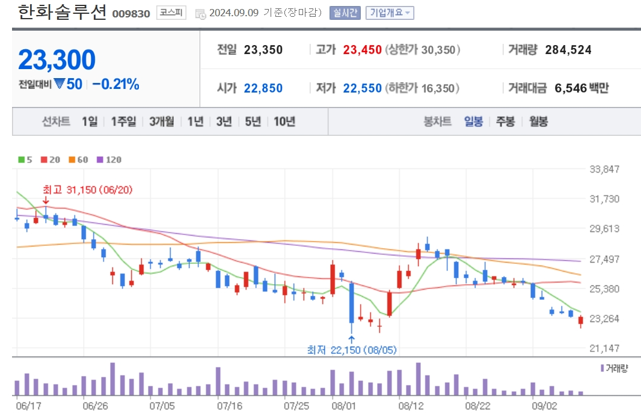Select the 5년 line chart tab

253,121
